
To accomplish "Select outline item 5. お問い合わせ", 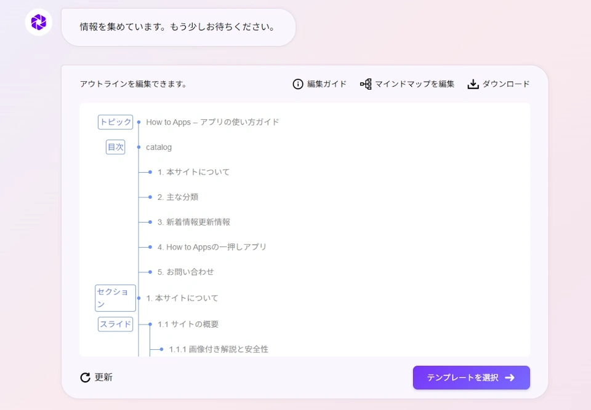I will (x=185, y=272).
